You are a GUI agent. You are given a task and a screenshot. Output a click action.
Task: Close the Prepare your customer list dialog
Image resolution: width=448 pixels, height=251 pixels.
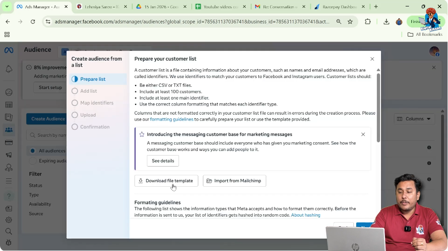(372, 59)
